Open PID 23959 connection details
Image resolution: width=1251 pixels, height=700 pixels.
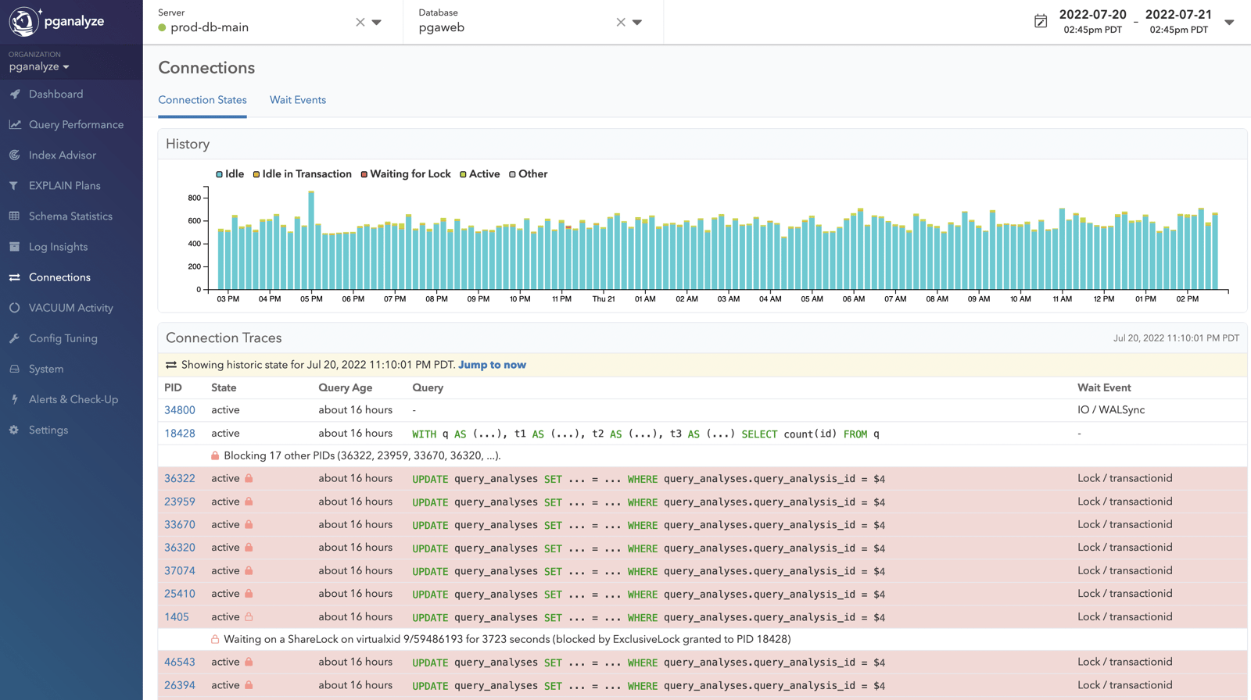pyautogui.click(x=180, y=502)
